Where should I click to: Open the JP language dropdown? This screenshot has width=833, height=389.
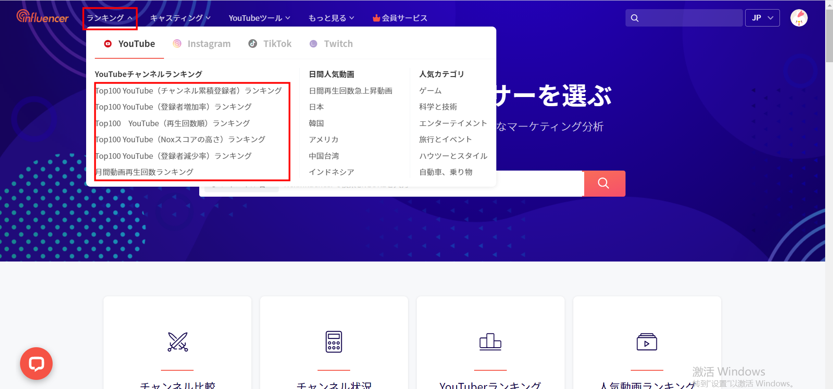762,18
